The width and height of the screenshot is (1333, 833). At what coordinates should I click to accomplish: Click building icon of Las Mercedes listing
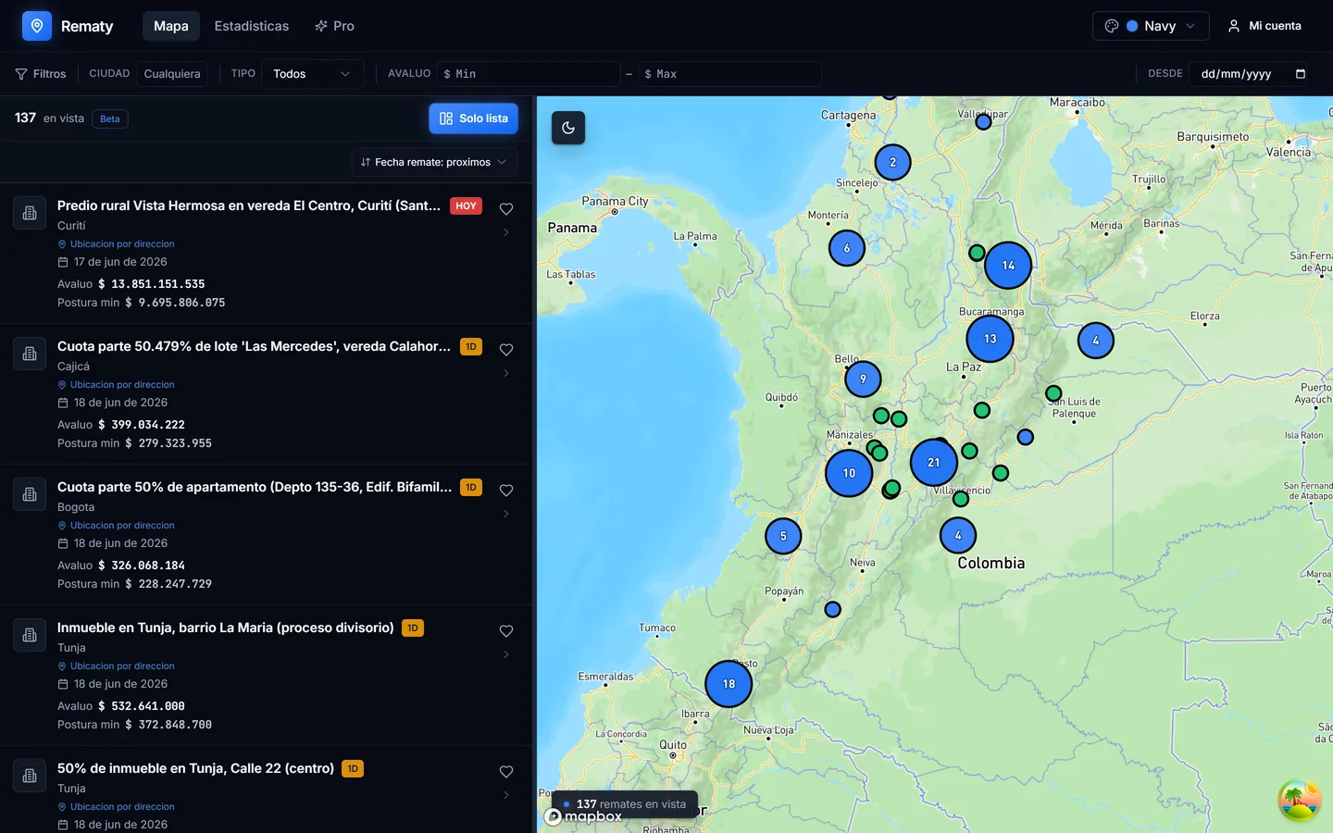(x=30, y=354)
